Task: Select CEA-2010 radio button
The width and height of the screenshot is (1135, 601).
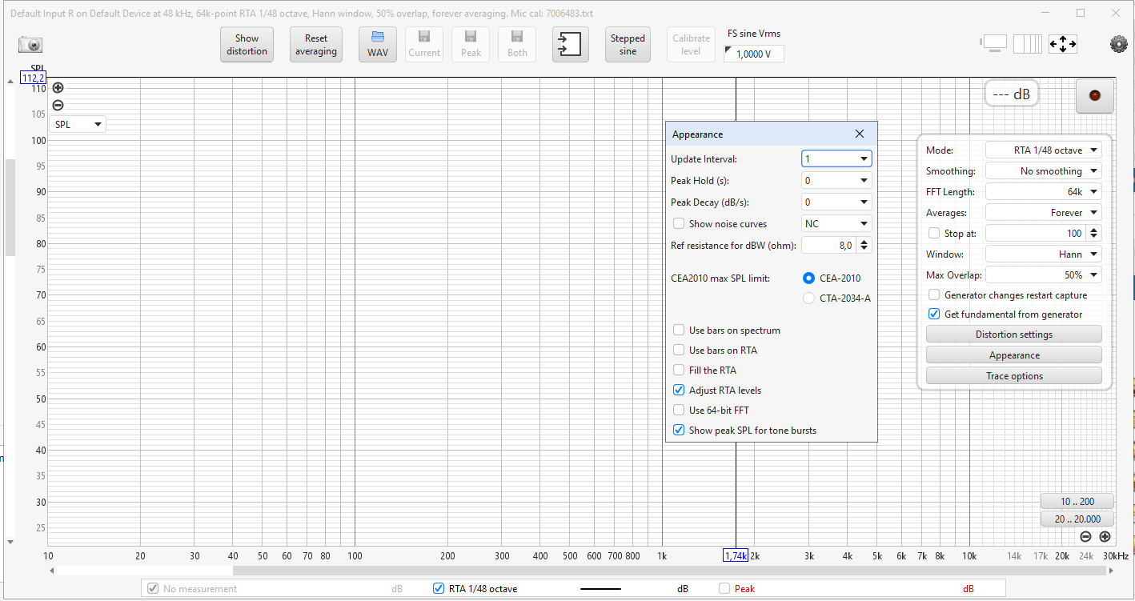Action: coord(808,278)
